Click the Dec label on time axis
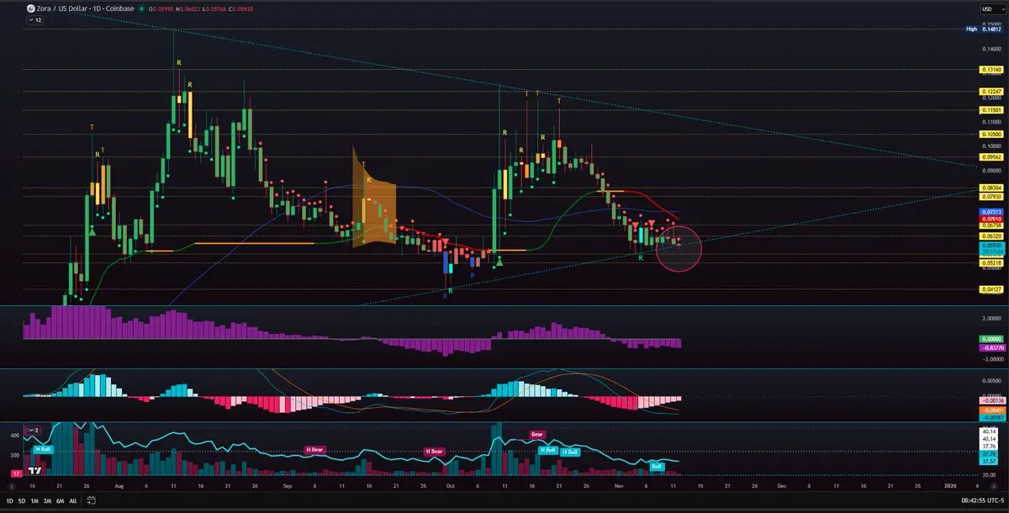1009x513 pixels. [782, 486]
